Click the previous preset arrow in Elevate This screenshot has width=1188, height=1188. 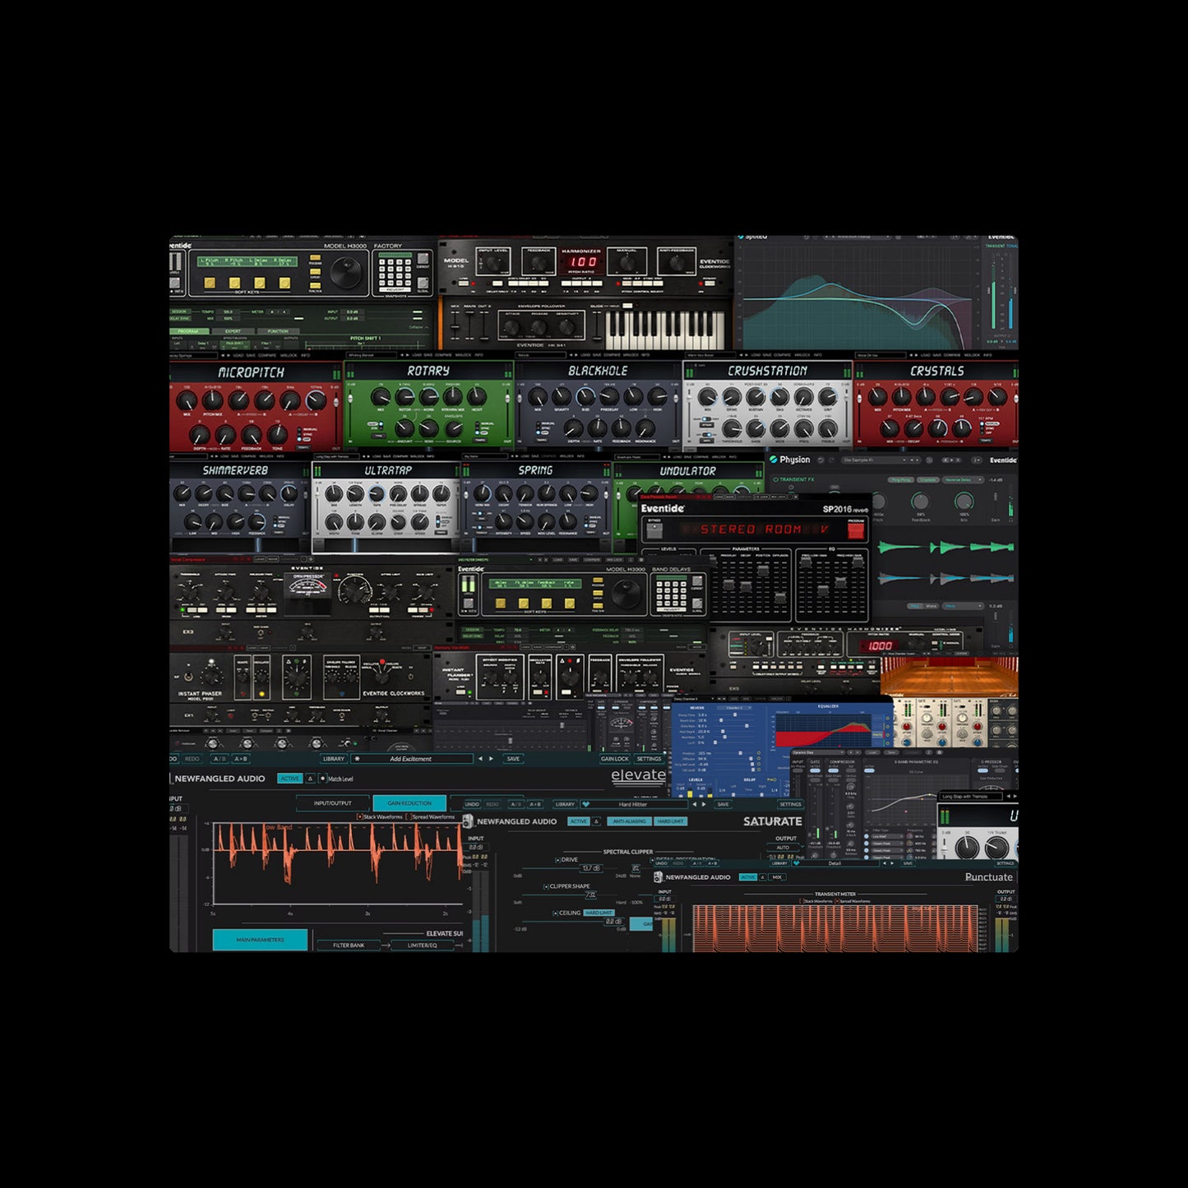[x=481, y=759]
